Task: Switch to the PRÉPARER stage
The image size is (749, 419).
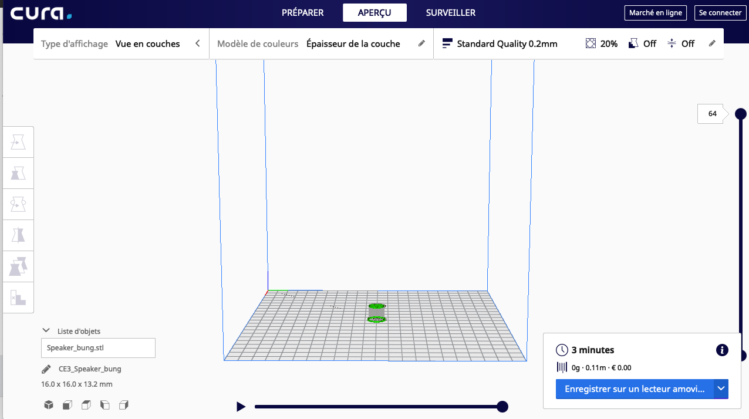Action: tap(303, 13)
